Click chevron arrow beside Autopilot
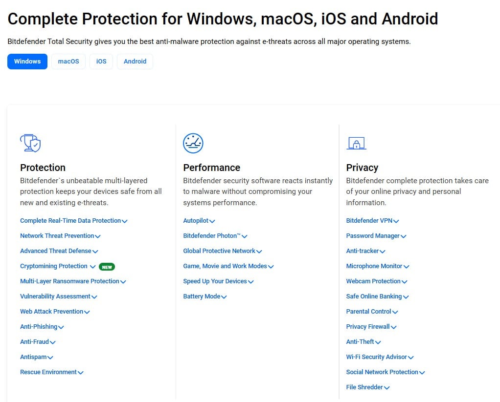The width and height of the screenshot is (500, 402). 212,221
